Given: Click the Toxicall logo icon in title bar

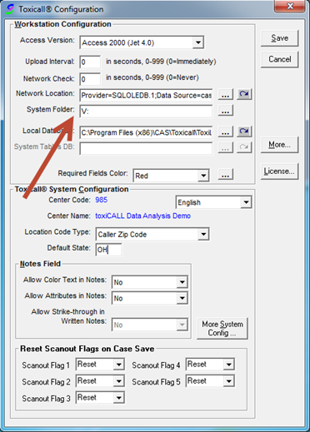Looking at the screenshot, I should click(10, 9).
